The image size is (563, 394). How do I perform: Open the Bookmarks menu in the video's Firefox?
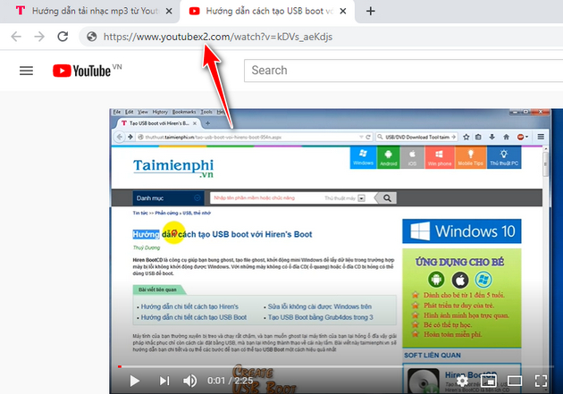(x=184, y=112)
